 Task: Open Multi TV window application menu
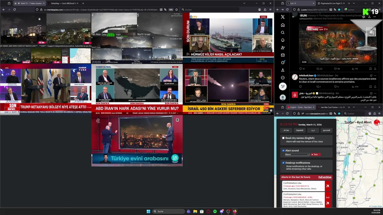click(270, 10)
